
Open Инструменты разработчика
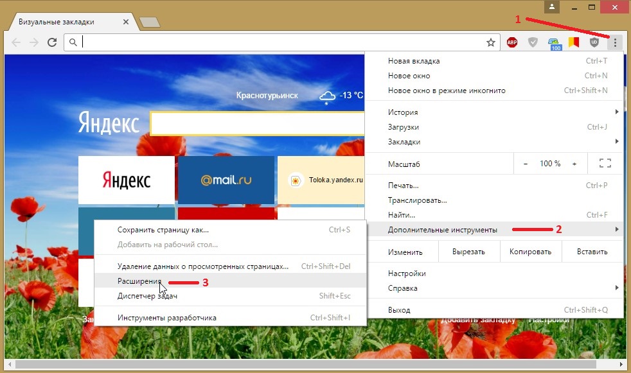point(230,318)
